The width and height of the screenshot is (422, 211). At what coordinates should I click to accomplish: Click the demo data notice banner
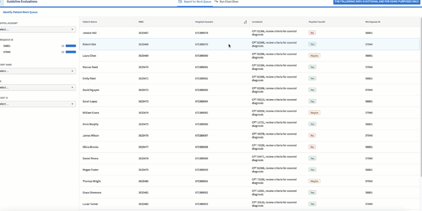377,2
